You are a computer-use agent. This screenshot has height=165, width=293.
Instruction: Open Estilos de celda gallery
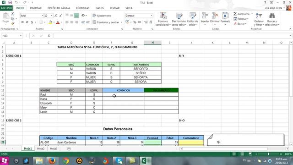[x=192, y=19]
